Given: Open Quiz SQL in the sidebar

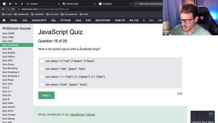Looking at the screenshot, I should (x=7, y=49).
